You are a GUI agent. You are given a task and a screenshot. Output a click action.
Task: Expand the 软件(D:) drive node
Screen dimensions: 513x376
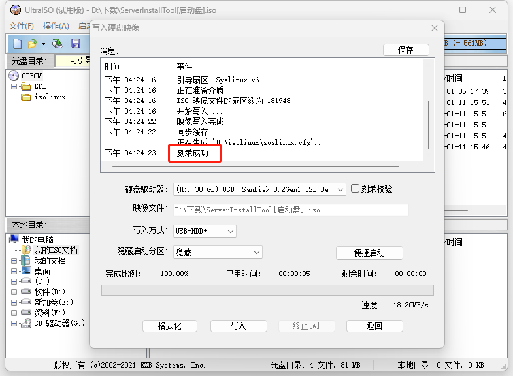pos(14,292)
